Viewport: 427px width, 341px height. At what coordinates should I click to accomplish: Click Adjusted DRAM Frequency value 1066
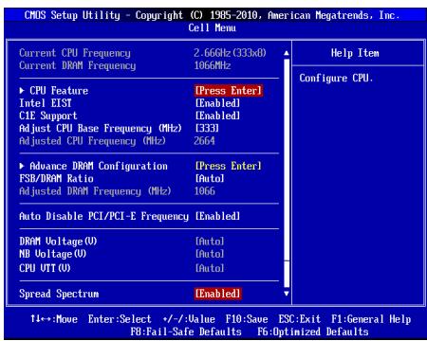coord(204,191)
